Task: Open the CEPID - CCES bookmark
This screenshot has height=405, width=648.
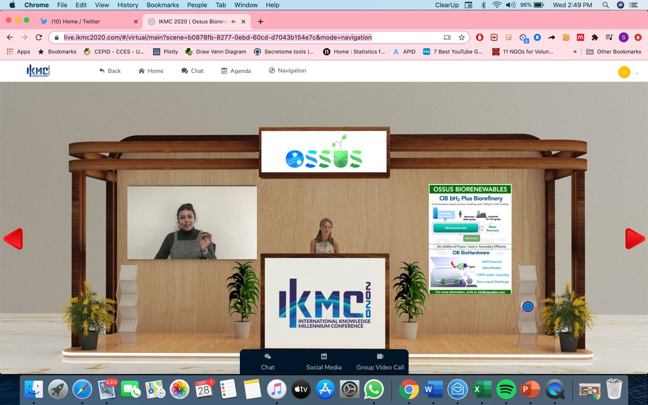Action: click(x=114, y=52)
